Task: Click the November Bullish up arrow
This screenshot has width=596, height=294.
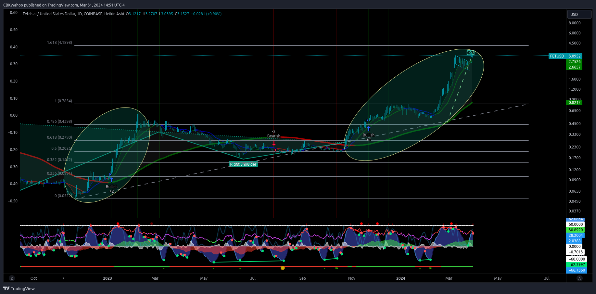Action: 369,129
